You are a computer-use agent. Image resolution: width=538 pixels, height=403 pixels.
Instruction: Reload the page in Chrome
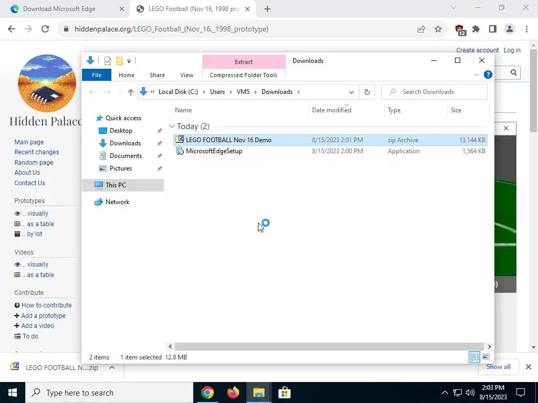click(45, 29)
